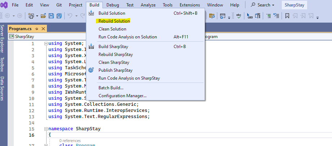Choose Clean Solution menu item
Screen dimensions: 332x146
(112, 29)
